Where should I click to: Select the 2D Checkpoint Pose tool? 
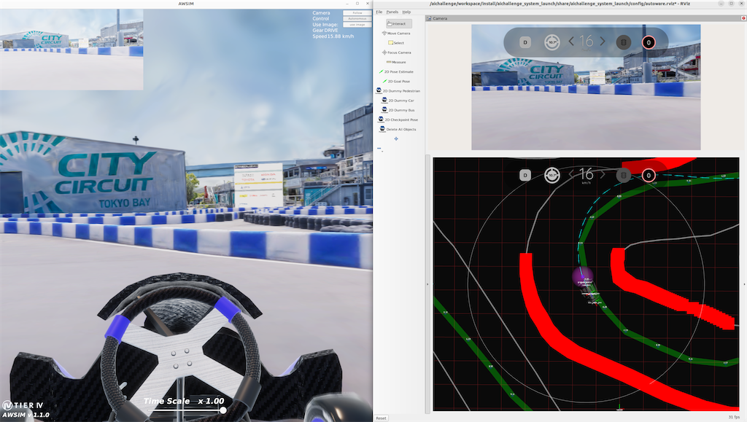pyautogui.click(x=398, y=120)
